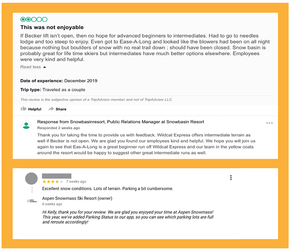Click the Helpful button label
This screenshot has height=251, width=290.
point(35,109)
